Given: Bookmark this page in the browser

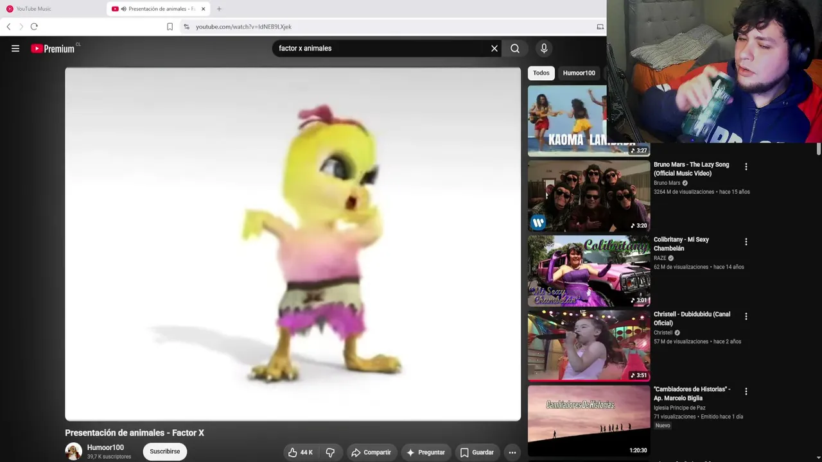Looking at the screenshot, I should click(170, 26).
